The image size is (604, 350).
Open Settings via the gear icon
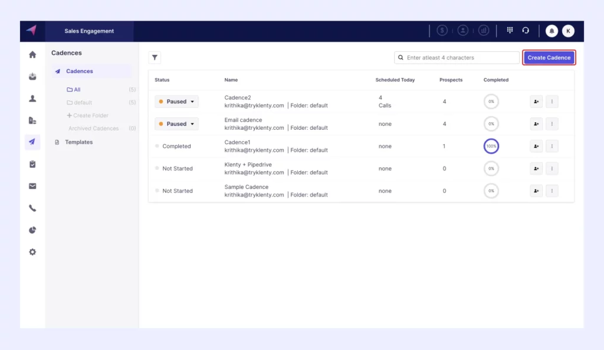32,252
